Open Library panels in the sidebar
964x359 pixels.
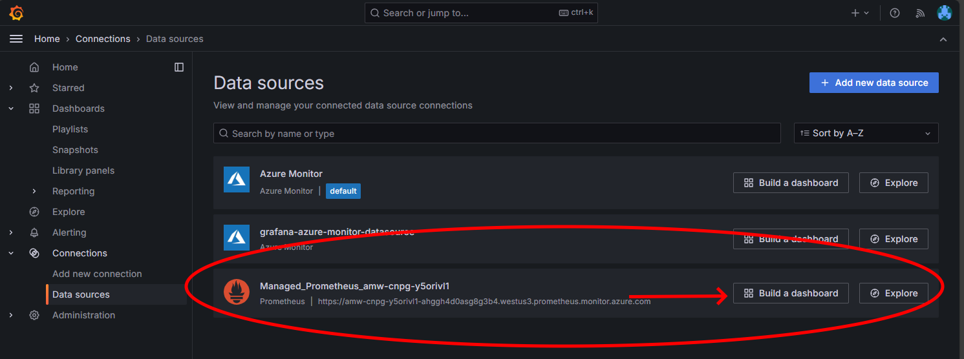(83, 170)
